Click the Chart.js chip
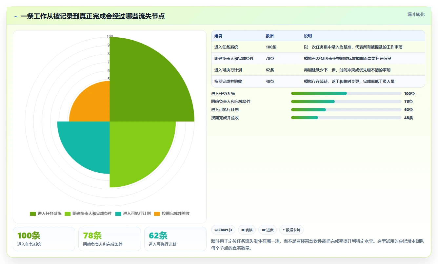The width and height of the screenshot is (438, 264). click(x=223, y=230)
